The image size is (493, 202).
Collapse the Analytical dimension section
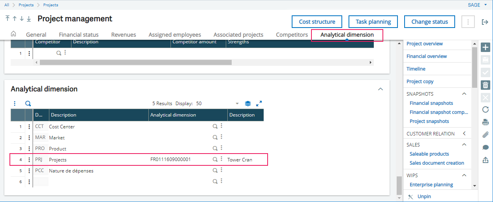pos(380,89)
